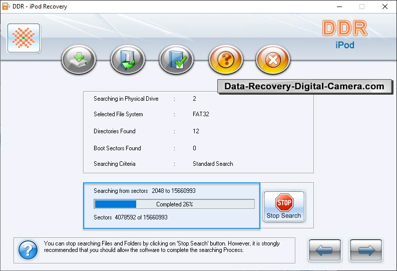This screenshot has width=397, height=271.
Task: Click the orange dotted app logo button
Action: click(x=24, y=38)
